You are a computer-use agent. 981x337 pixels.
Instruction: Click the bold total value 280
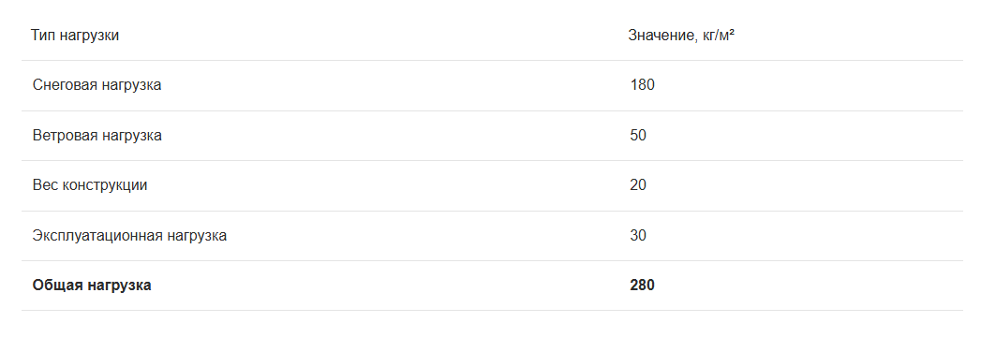[x=642, y=286]
